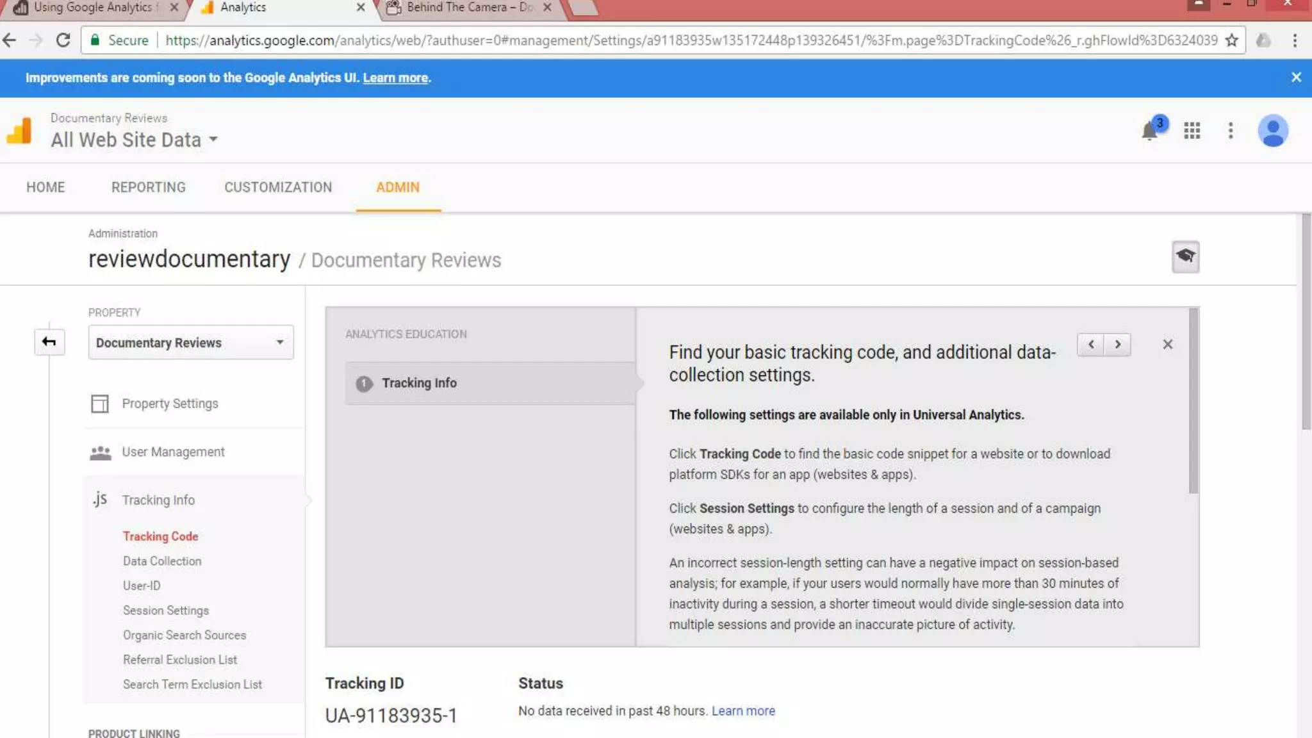Open the CUSTOMIZATION tab
The image size is (1312, 738).
click(x=278, y=187)
